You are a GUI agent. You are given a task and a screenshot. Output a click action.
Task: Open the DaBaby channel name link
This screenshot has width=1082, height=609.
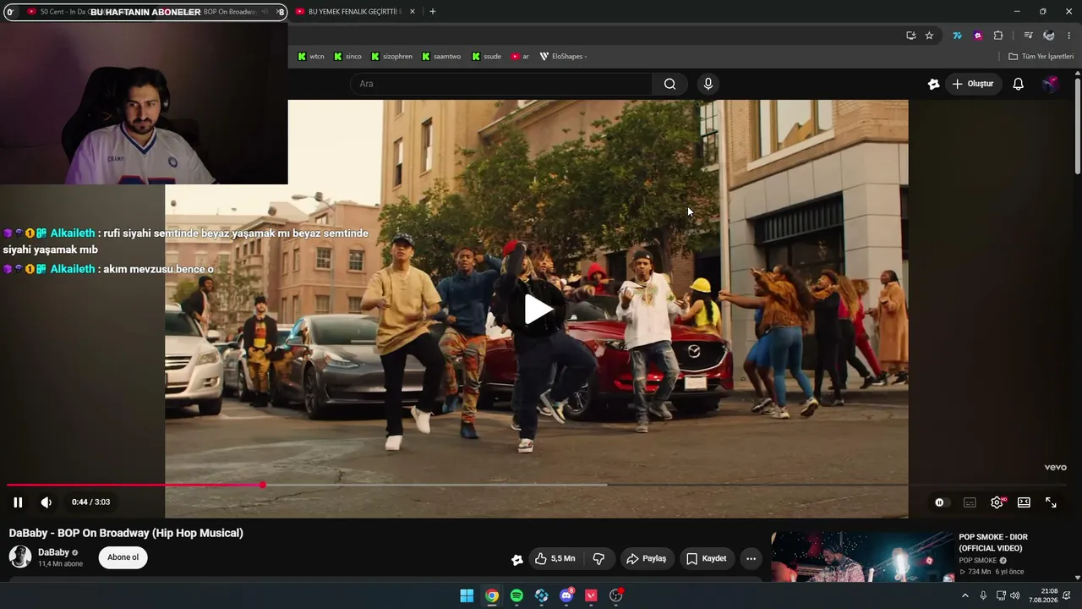(53, 552)
